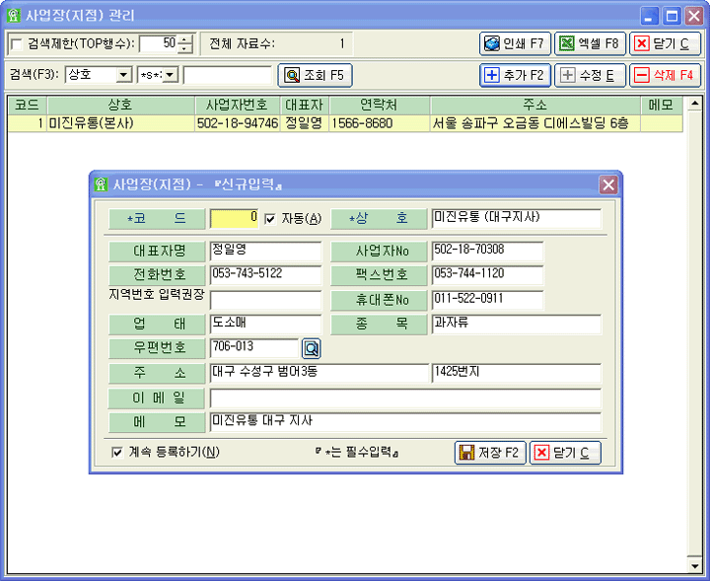Click 메모 field 미진유통 대구 지사

(x=405, y=422)
